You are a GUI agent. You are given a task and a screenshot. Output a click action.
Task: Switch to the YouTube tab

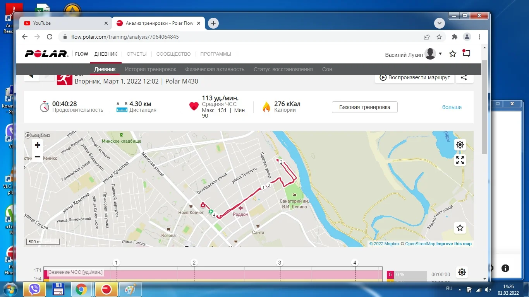pyautogui.click(x=65, y=23)
